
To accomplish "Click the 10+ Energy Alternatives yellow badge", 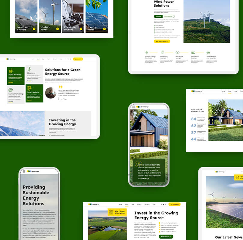I will (x=117, y=212).
